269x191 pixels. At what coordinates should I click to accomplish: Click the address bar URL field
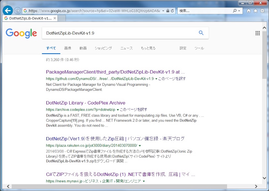94,11
